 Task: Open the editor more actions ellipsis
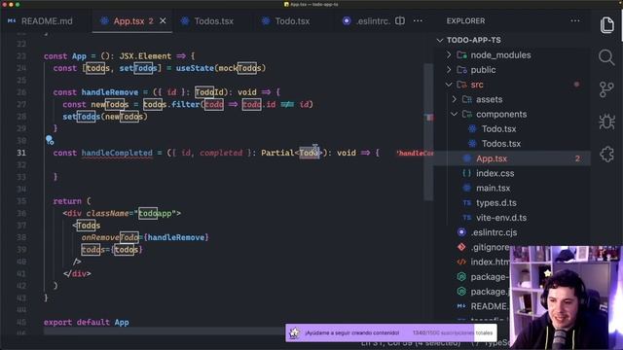click(x=418, y=21)
